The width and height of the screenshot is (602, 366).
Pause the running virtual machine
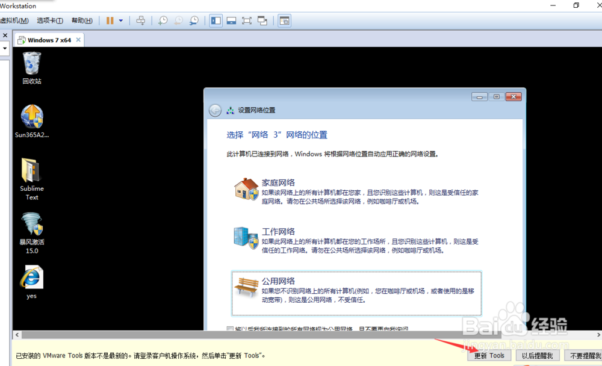click(111, 20)
